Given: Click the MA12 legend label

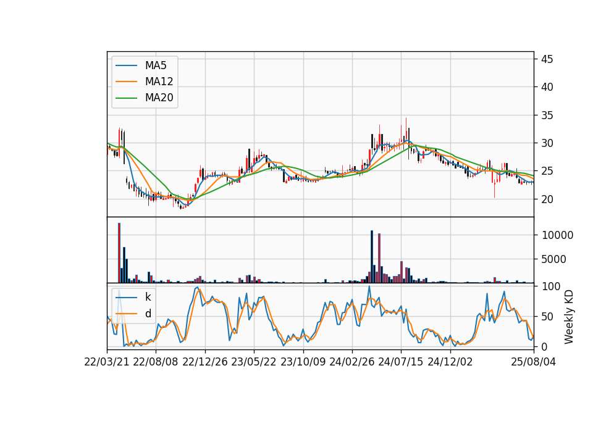Looking at the screenshot, I should point(159,81).
